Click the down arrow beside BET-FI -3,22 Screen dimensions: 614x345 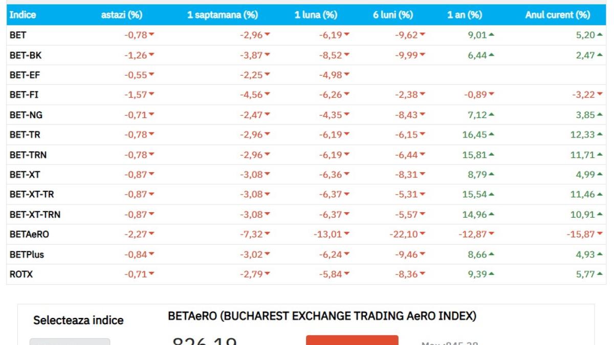599,95
